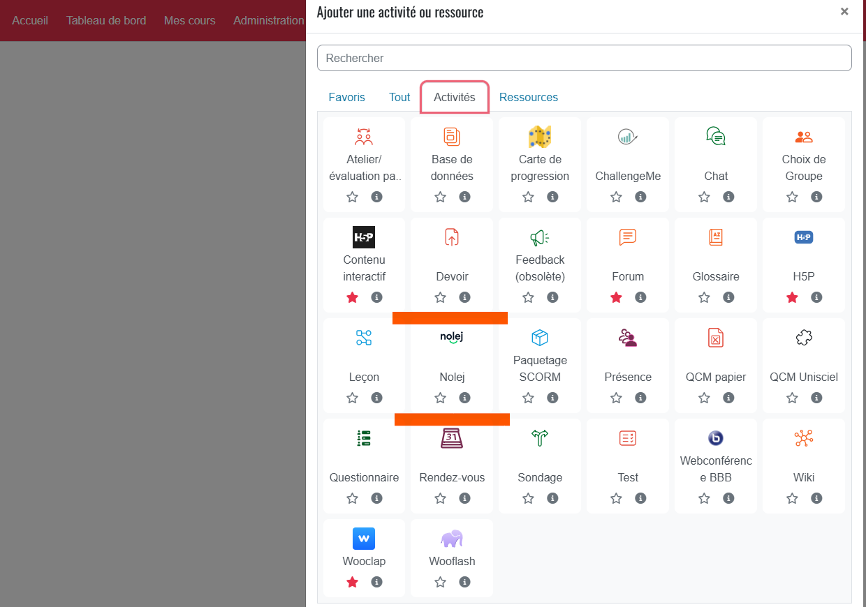866x607 pixels.
Task: Open Accueil in the top navigation
Action: click(x=30, y=20)
